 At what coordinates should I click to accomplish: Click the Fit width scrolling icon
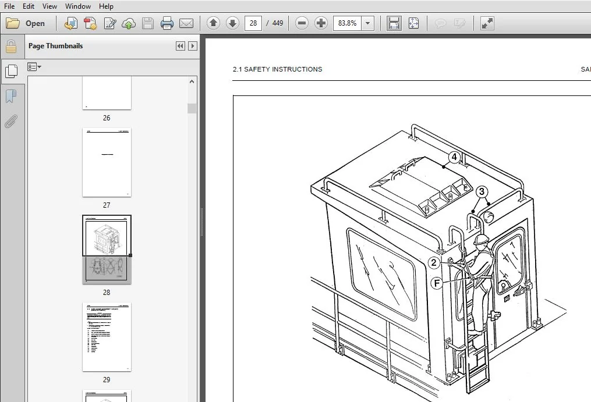click(x=394, y=23)
